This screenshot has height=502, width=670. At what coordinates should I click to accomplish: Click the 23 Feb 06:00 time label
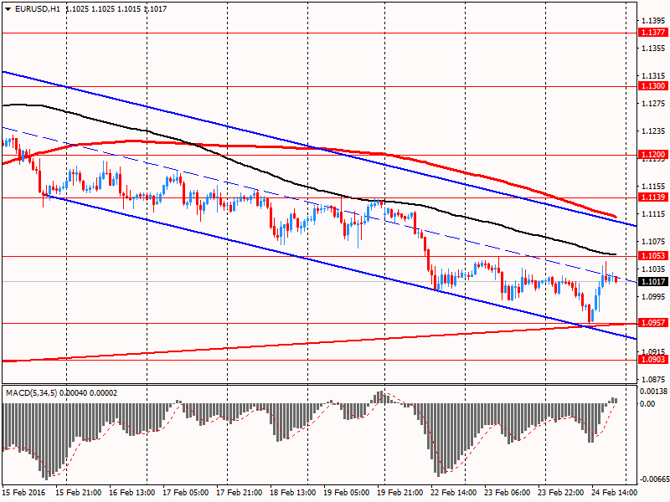point(508,493)
